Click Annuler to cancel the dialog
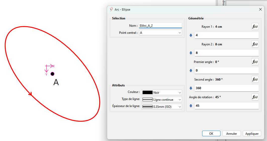 coord(232,133)
